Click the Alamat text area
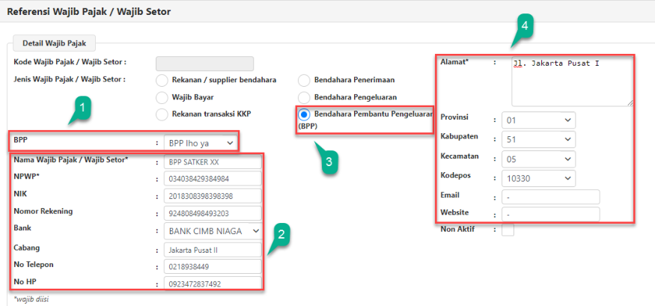This screenshot has height=306, width=655. point(572,80)
